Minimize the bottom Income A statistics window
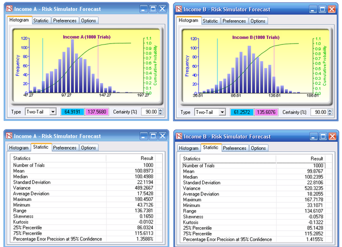Screen dimensions: 342x247 [143, 136]
